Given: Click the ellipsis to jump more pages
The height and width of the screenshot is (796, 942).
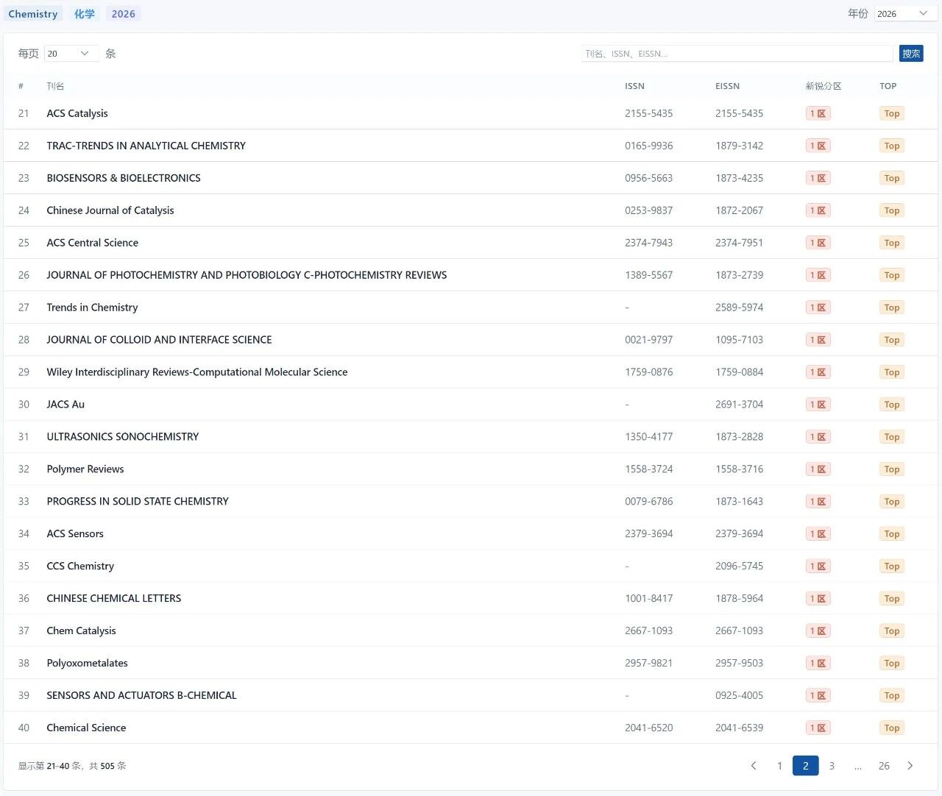Looking at the screenshot, I should pyautogui.click(x=858, y=766).
